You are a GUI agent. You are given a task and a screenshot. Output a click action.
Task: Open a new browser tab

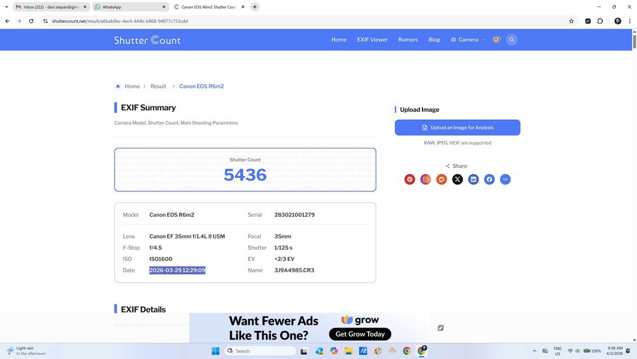click(255, 7)
